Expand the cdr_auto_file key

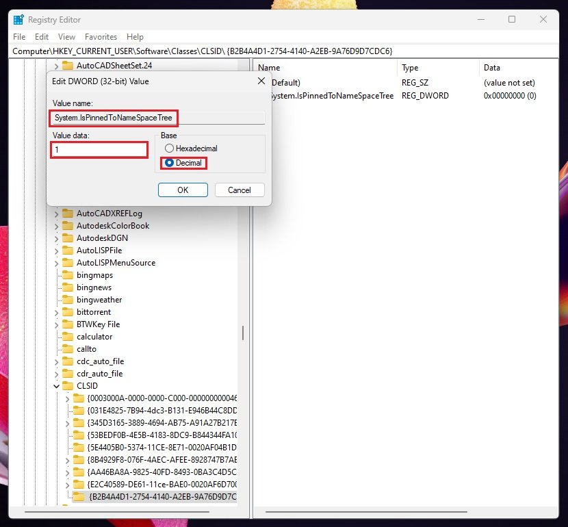point(56,374)
